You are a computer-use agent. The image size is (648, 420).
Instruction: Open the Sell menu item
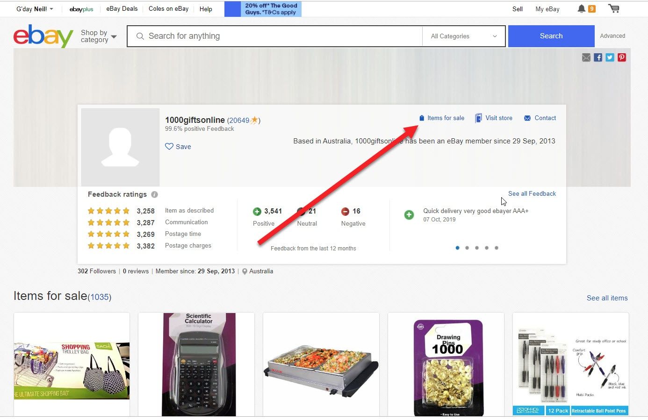coord(518,9)
